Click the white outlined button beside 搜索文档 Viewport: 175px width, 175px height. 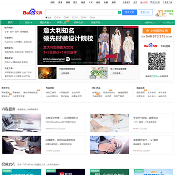point(145,12)
